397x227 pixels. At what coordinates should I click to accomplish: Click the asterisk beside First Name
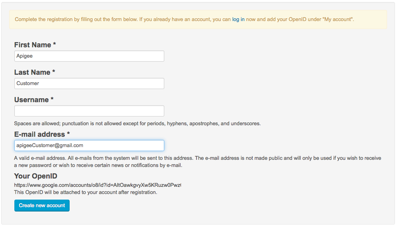click(x=54, y=45)
